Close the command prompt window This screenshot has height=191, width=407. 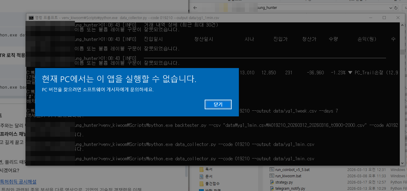[398, 18]
